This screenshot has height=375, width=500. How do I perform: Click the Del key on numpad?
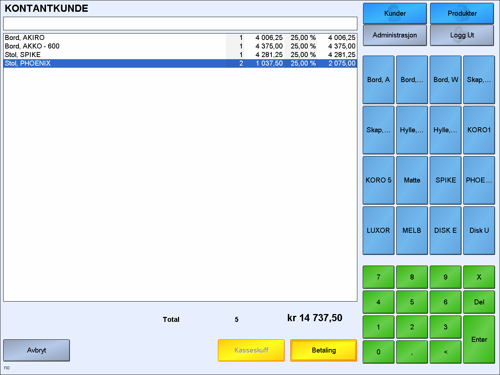[x=479, y=302]
